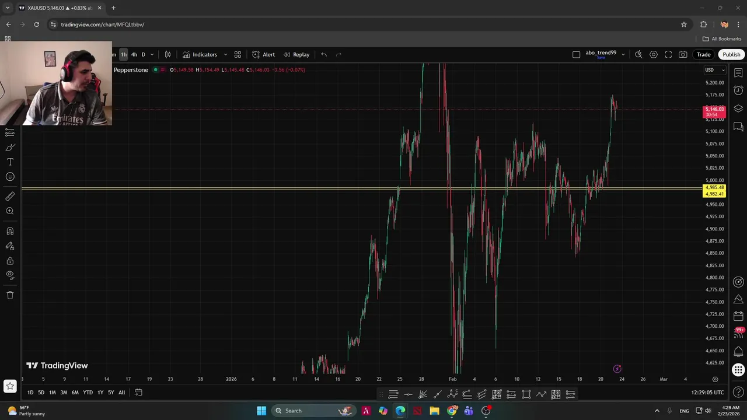
Task: Open the USD currency dropdown
Action: [714, 70]
